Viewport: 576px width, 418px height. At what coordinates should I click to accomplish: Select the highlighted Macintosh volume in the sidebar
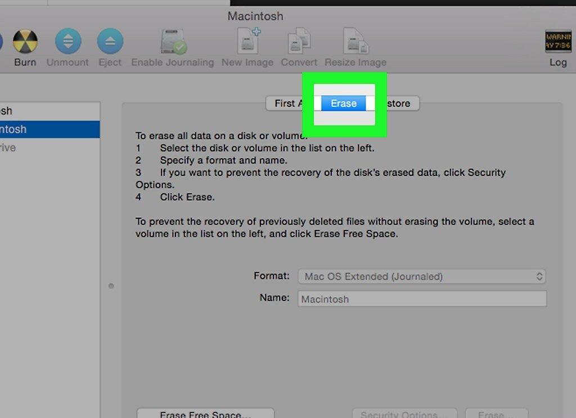(x=49, y=129)
